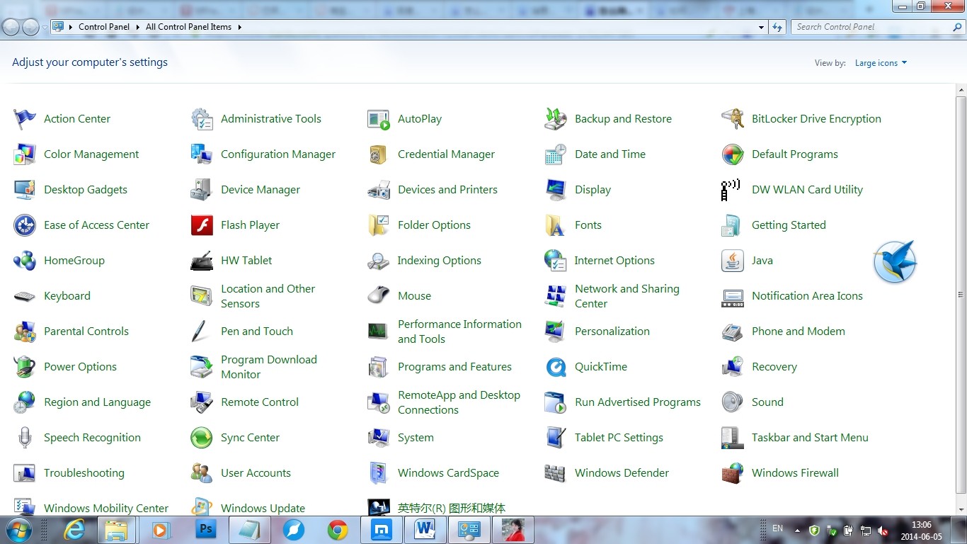Open Region and Language link

tap(97, 402)
